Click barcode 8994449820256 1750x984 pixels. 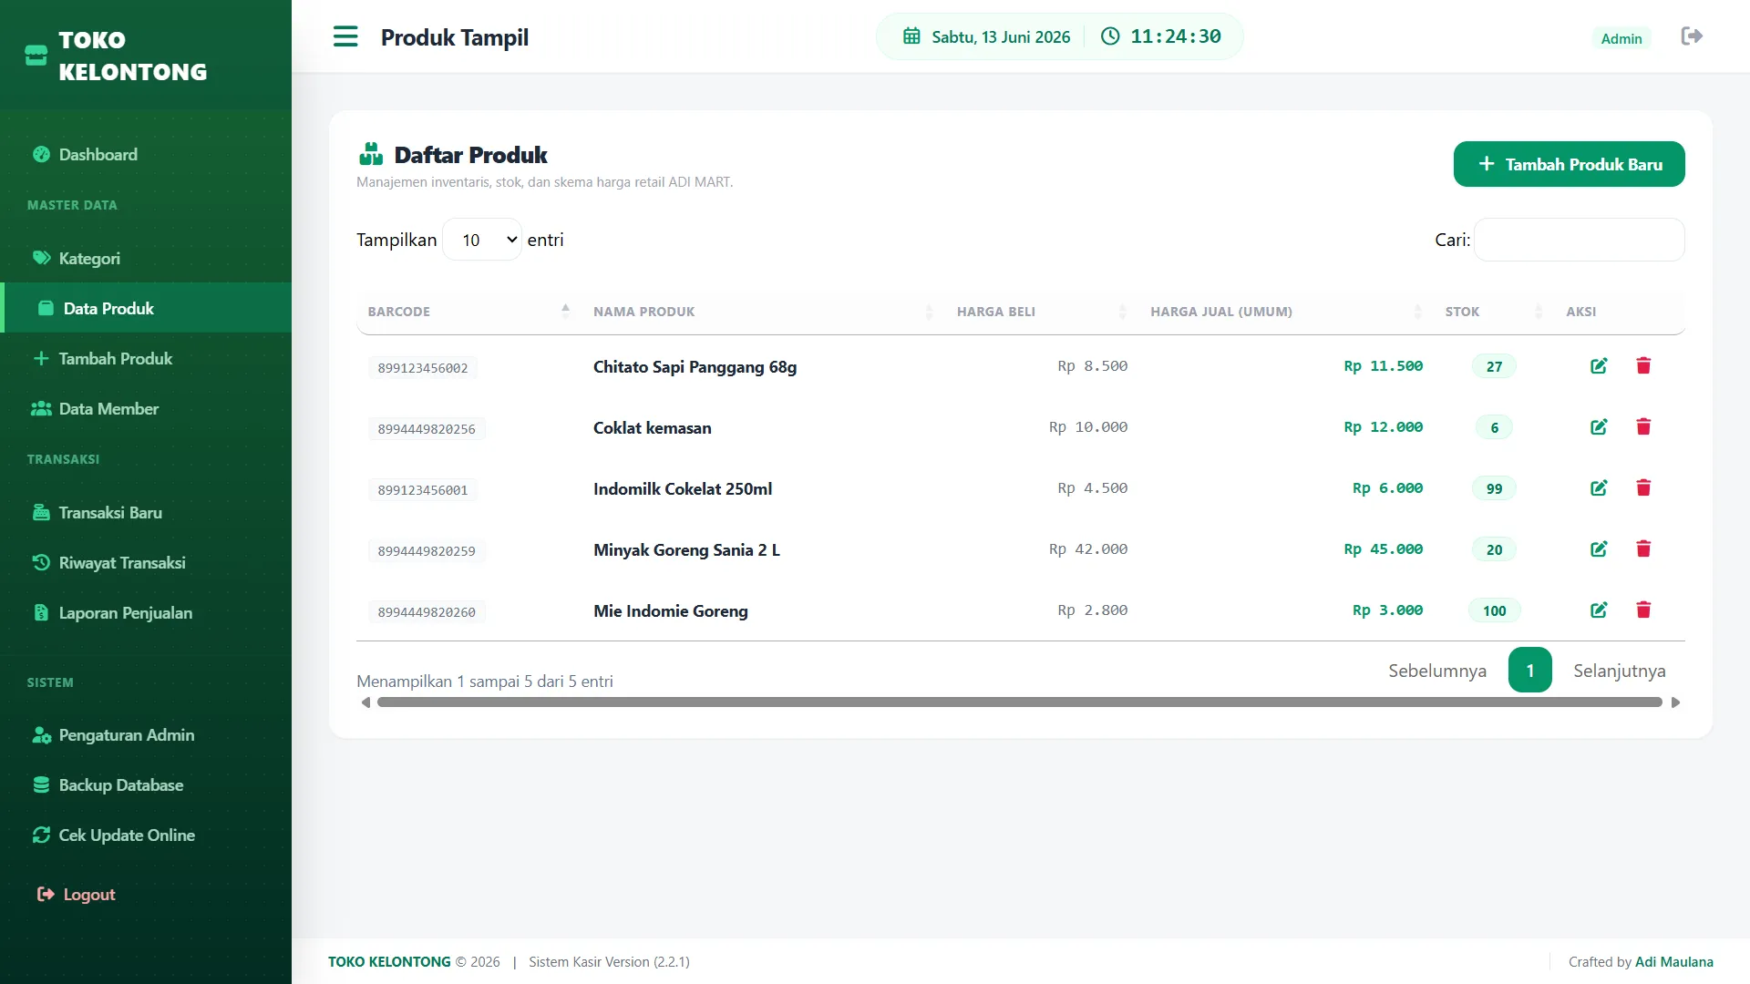point(427,429)
